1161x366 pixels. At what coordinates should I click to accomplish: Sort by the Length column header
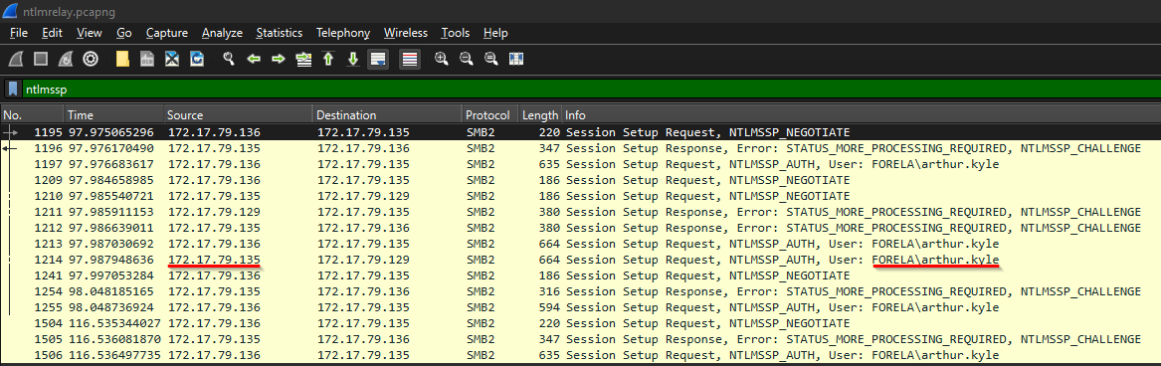click(x=540, y=114)
